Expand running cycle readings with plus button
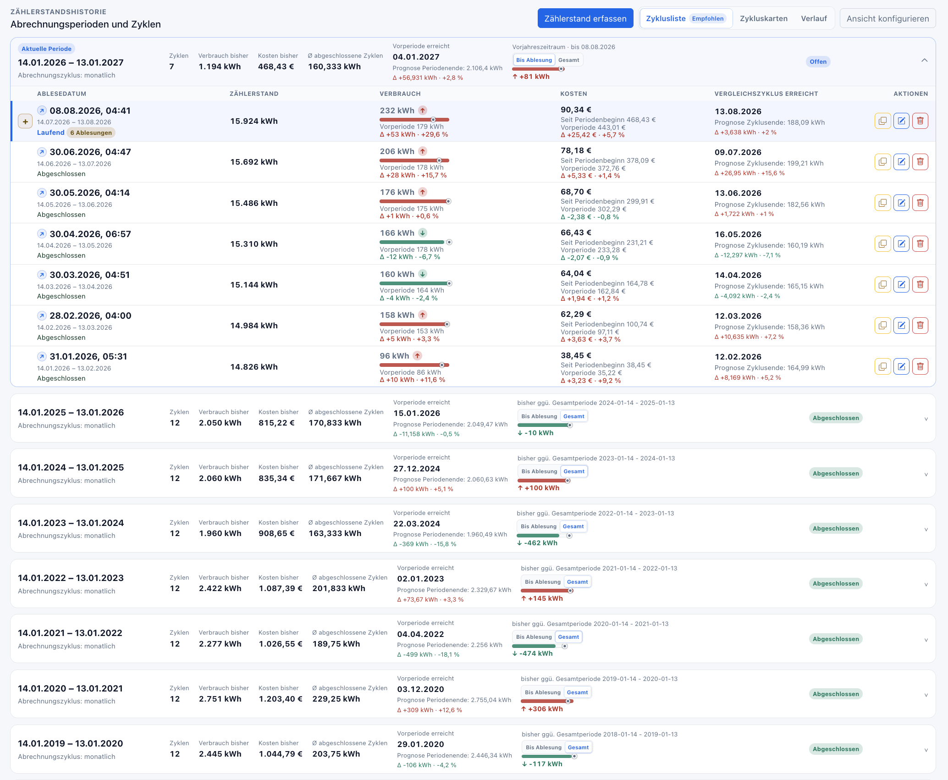Screen dimensions: 948x780 pos(25,122)
